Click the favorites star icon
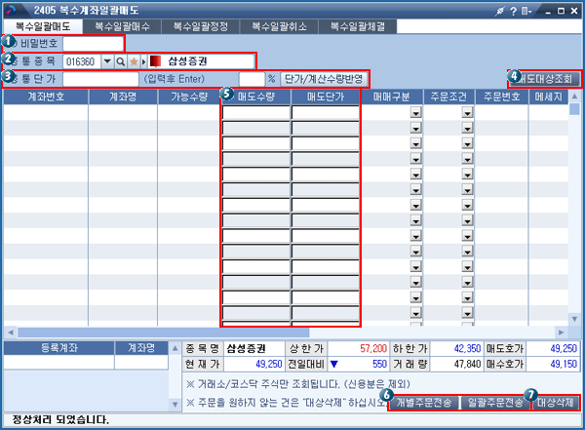The height and width of the screenshot is (430, 585). click(x=135, y=61)
